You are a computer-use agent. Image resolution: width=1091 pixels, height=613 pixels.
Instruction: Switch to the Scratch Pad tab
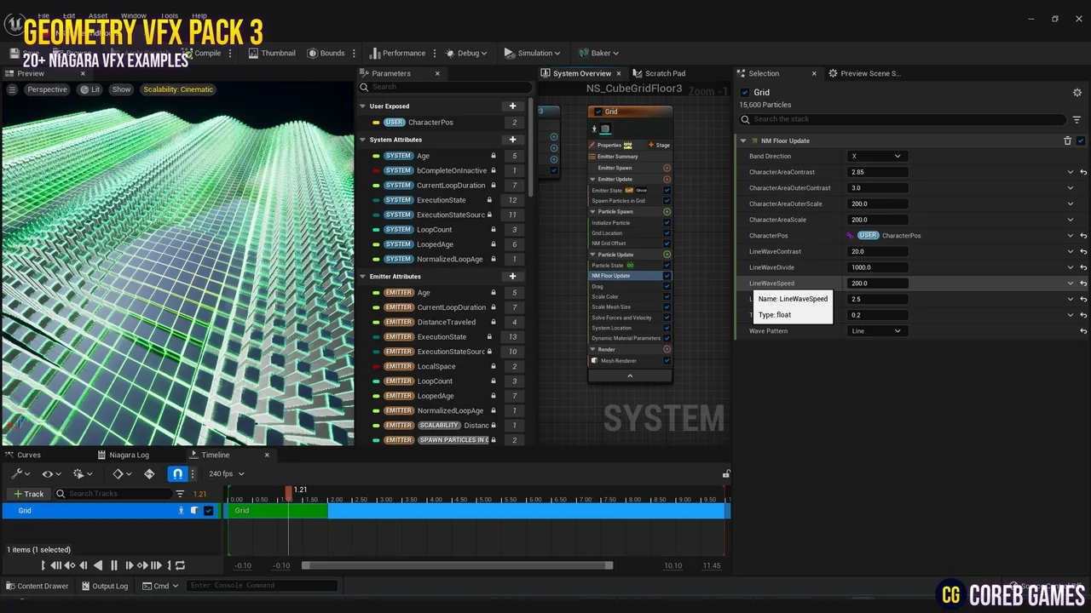pyautogui.click(x=664, y=73)
